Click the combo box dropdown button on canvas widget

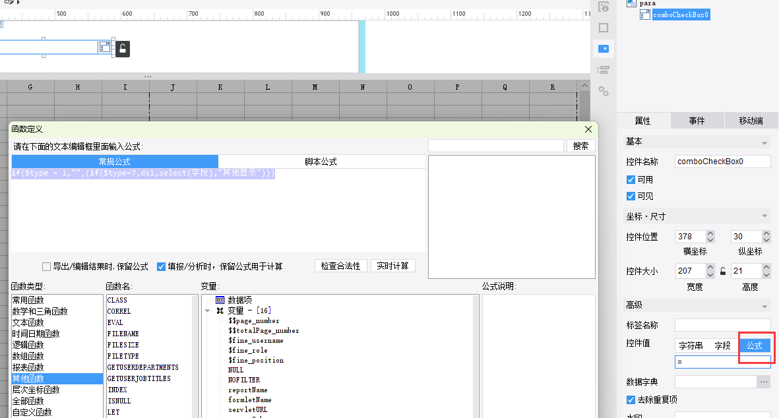pyautogui.click(x=105, y=47)
